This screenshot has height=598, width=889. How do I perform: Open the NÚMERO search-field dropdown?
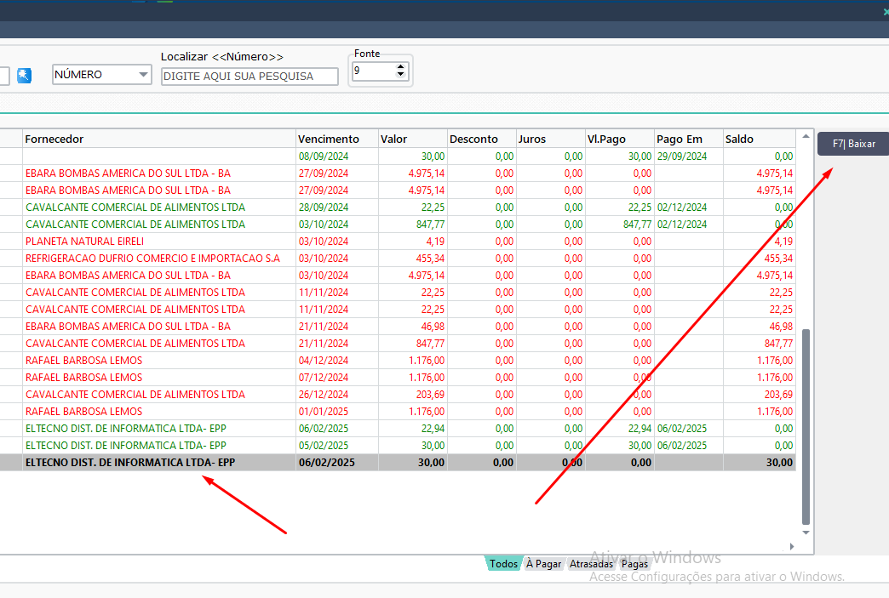point(143,75)
